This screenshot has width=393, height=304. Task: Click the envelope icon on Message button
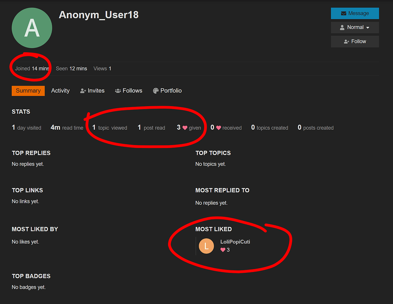click(344, 13)
